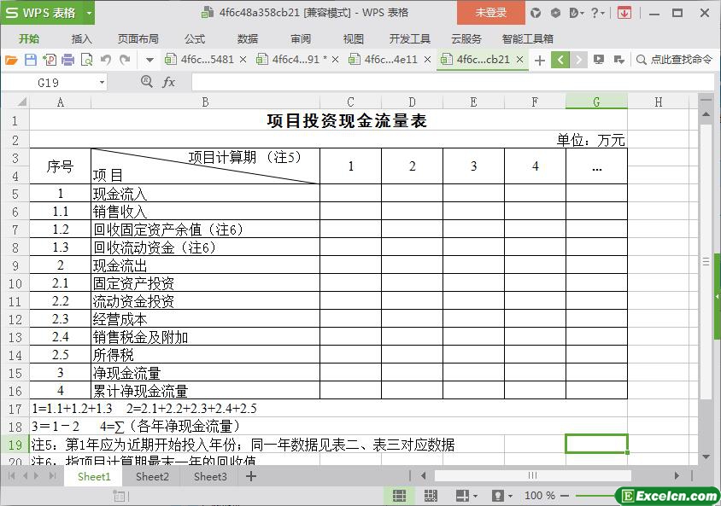Open print preview icon

[x=86, y=60]
